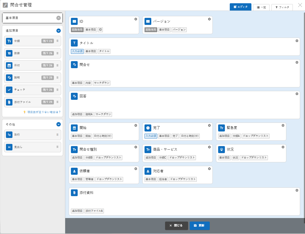Expand the 基本項目 section

pos(58,18)
